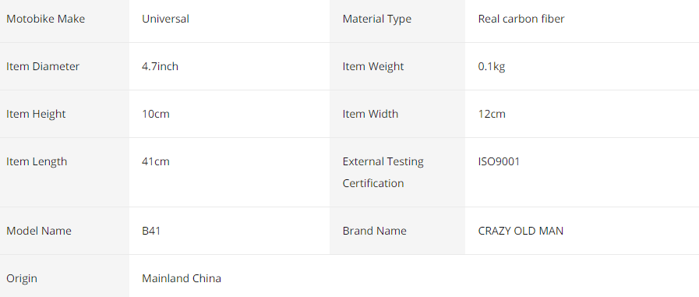Click the Item Diameter label
Image resolution: width=699 pixels, height=297 pixels.
(x=43, y=66)
